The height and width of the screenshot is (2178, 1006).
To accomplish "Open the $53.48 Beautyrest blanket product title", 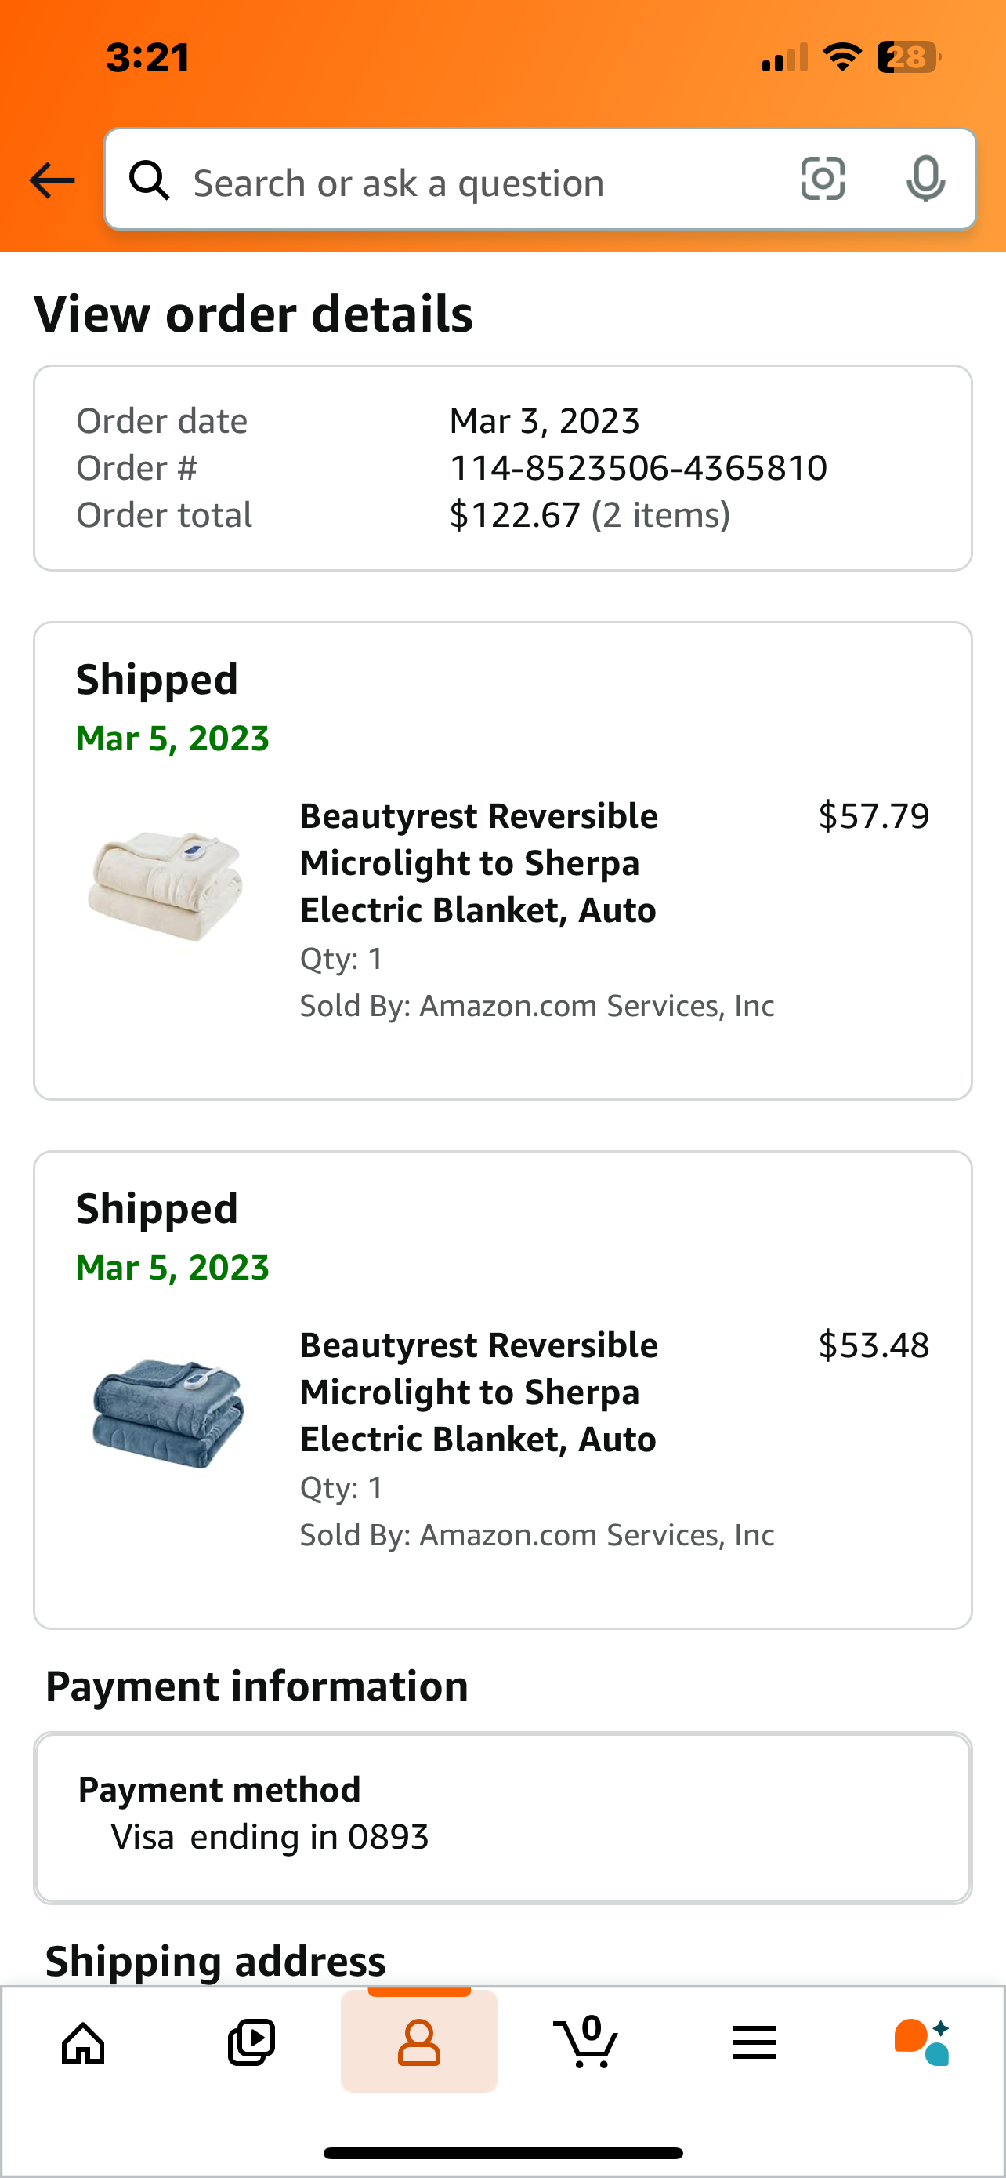I will pos(479,1392).
